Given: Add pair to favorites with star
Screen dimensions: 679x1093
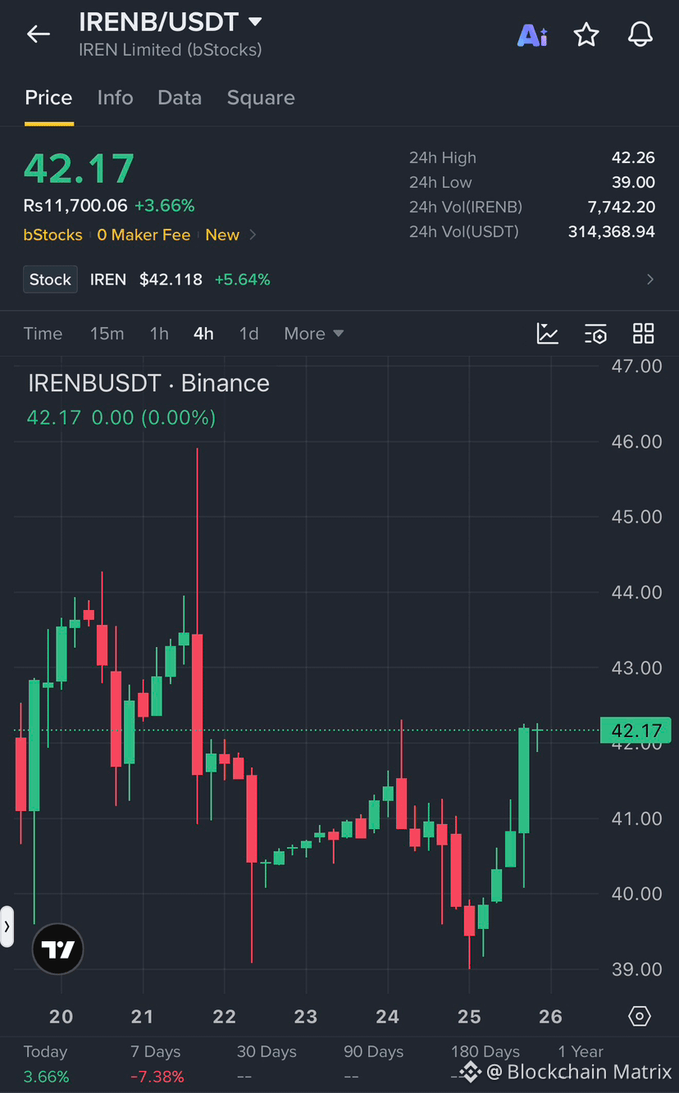Looking at the screenshot, I should tap(586, 34).
